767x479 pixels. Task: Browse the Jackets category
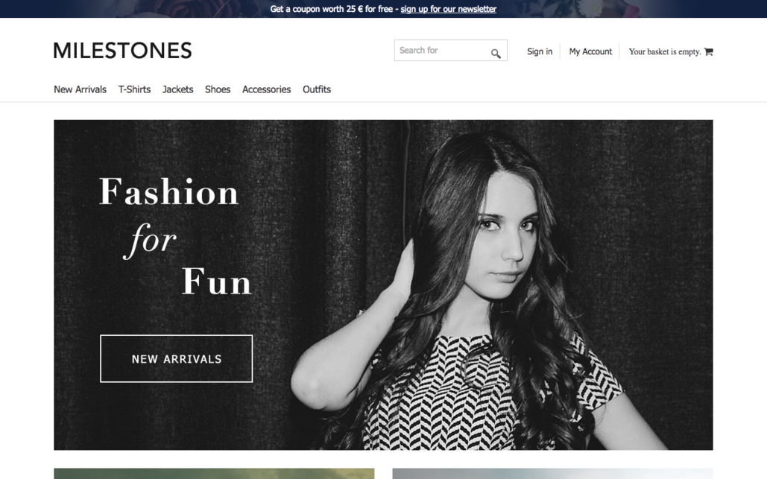click(x=177, y=89)
